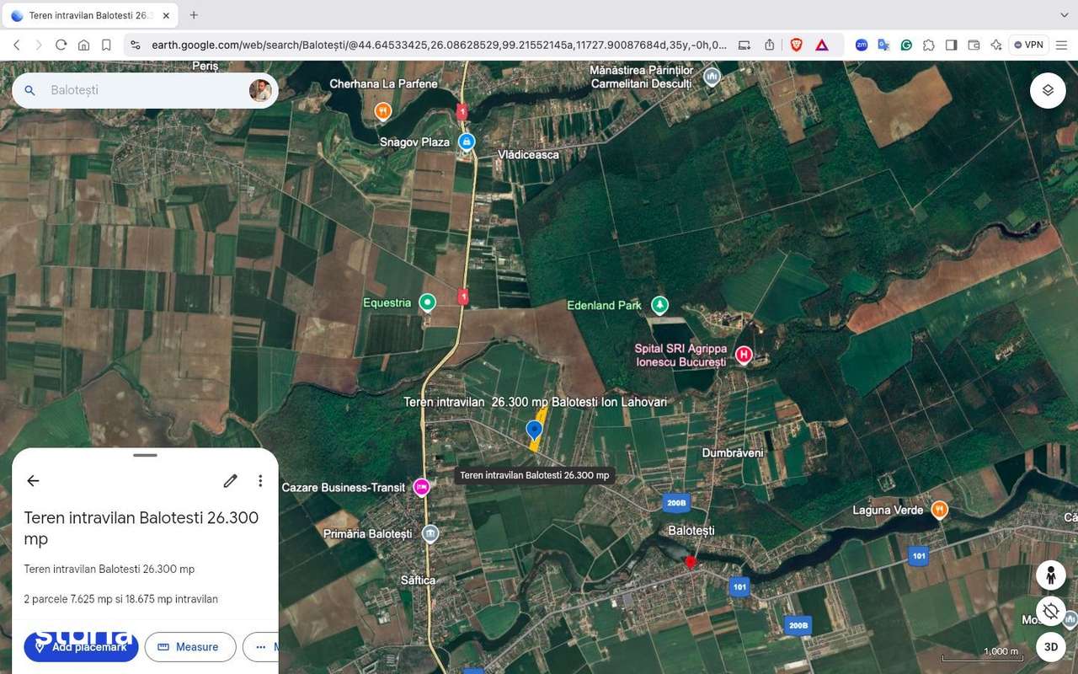Click the Laguna Verde orange marker

938,509
